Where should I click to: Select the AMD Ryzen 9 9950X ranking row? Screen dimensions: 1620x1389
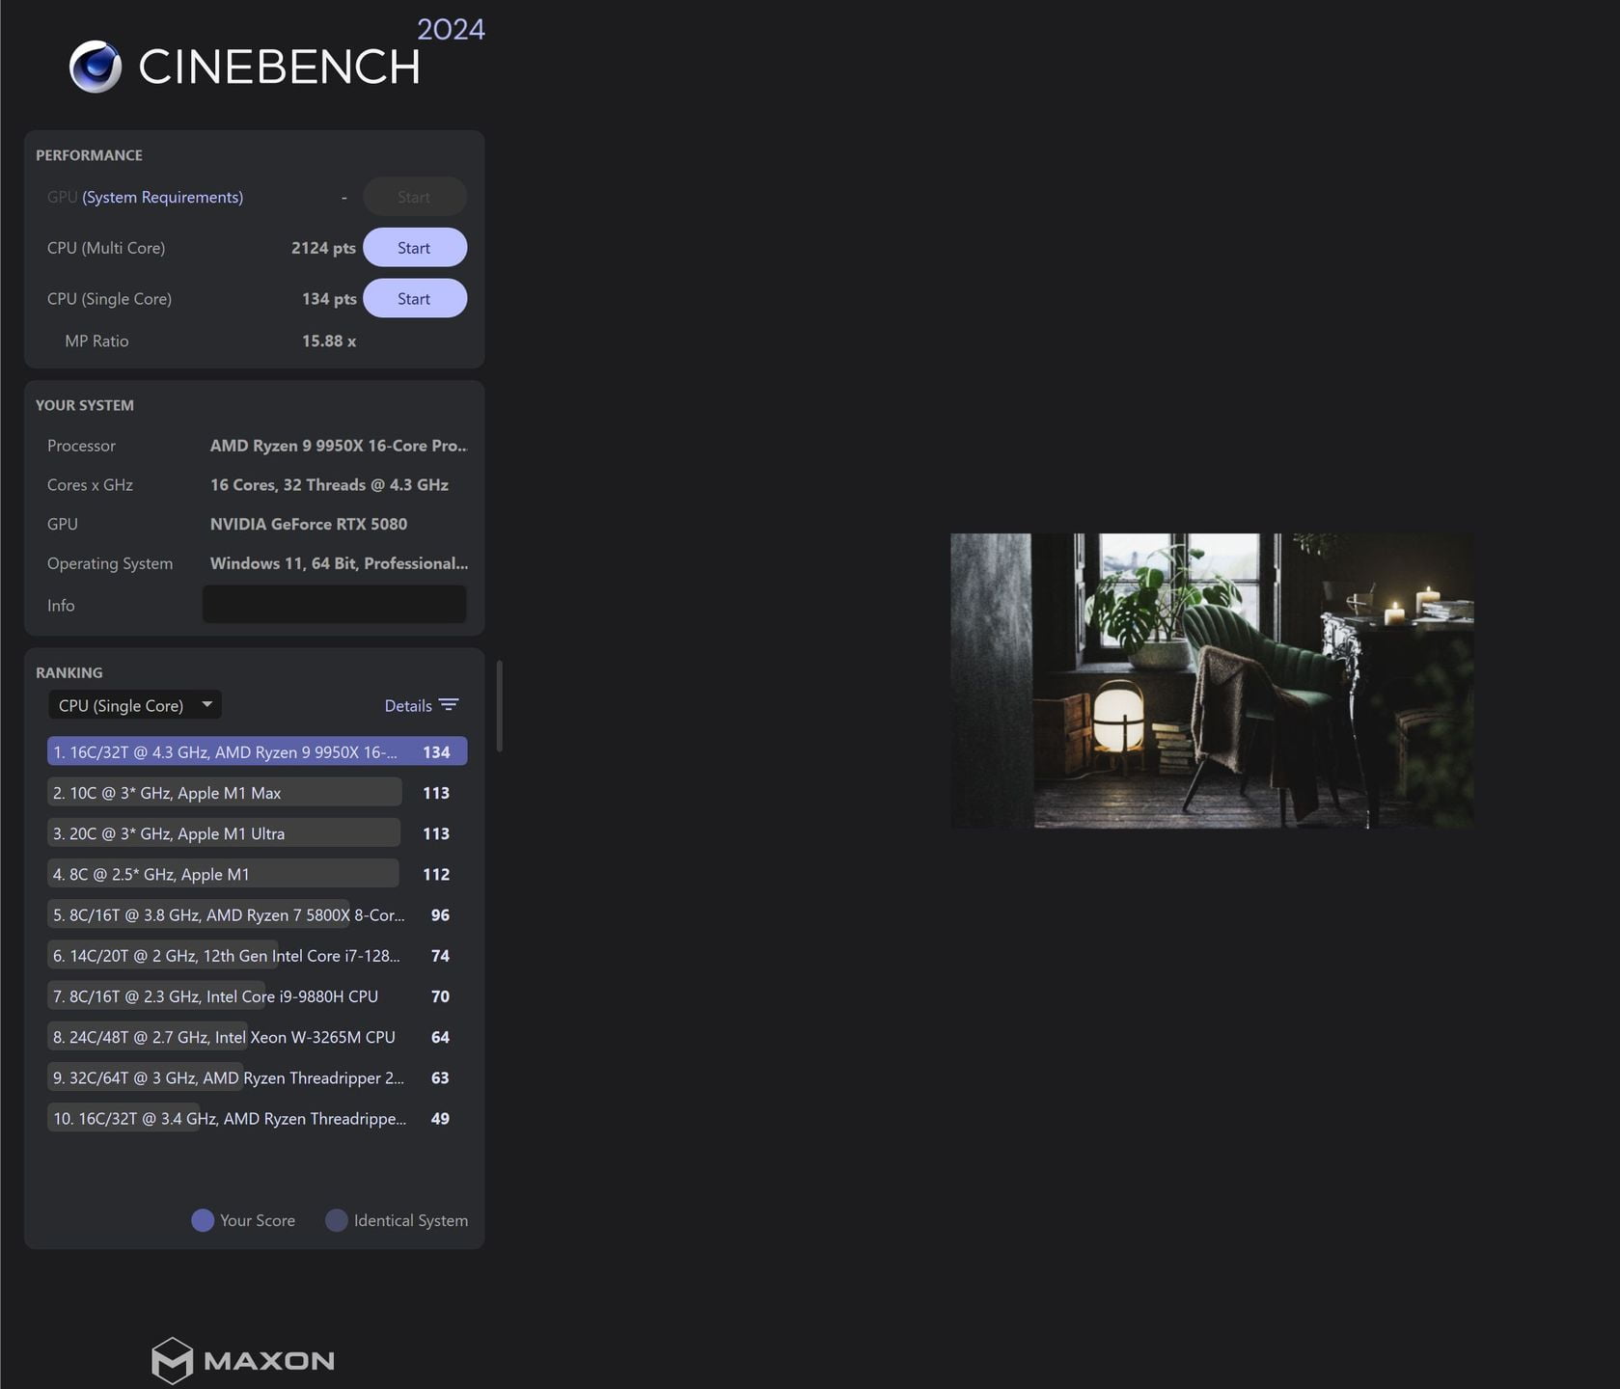(257, 752)
